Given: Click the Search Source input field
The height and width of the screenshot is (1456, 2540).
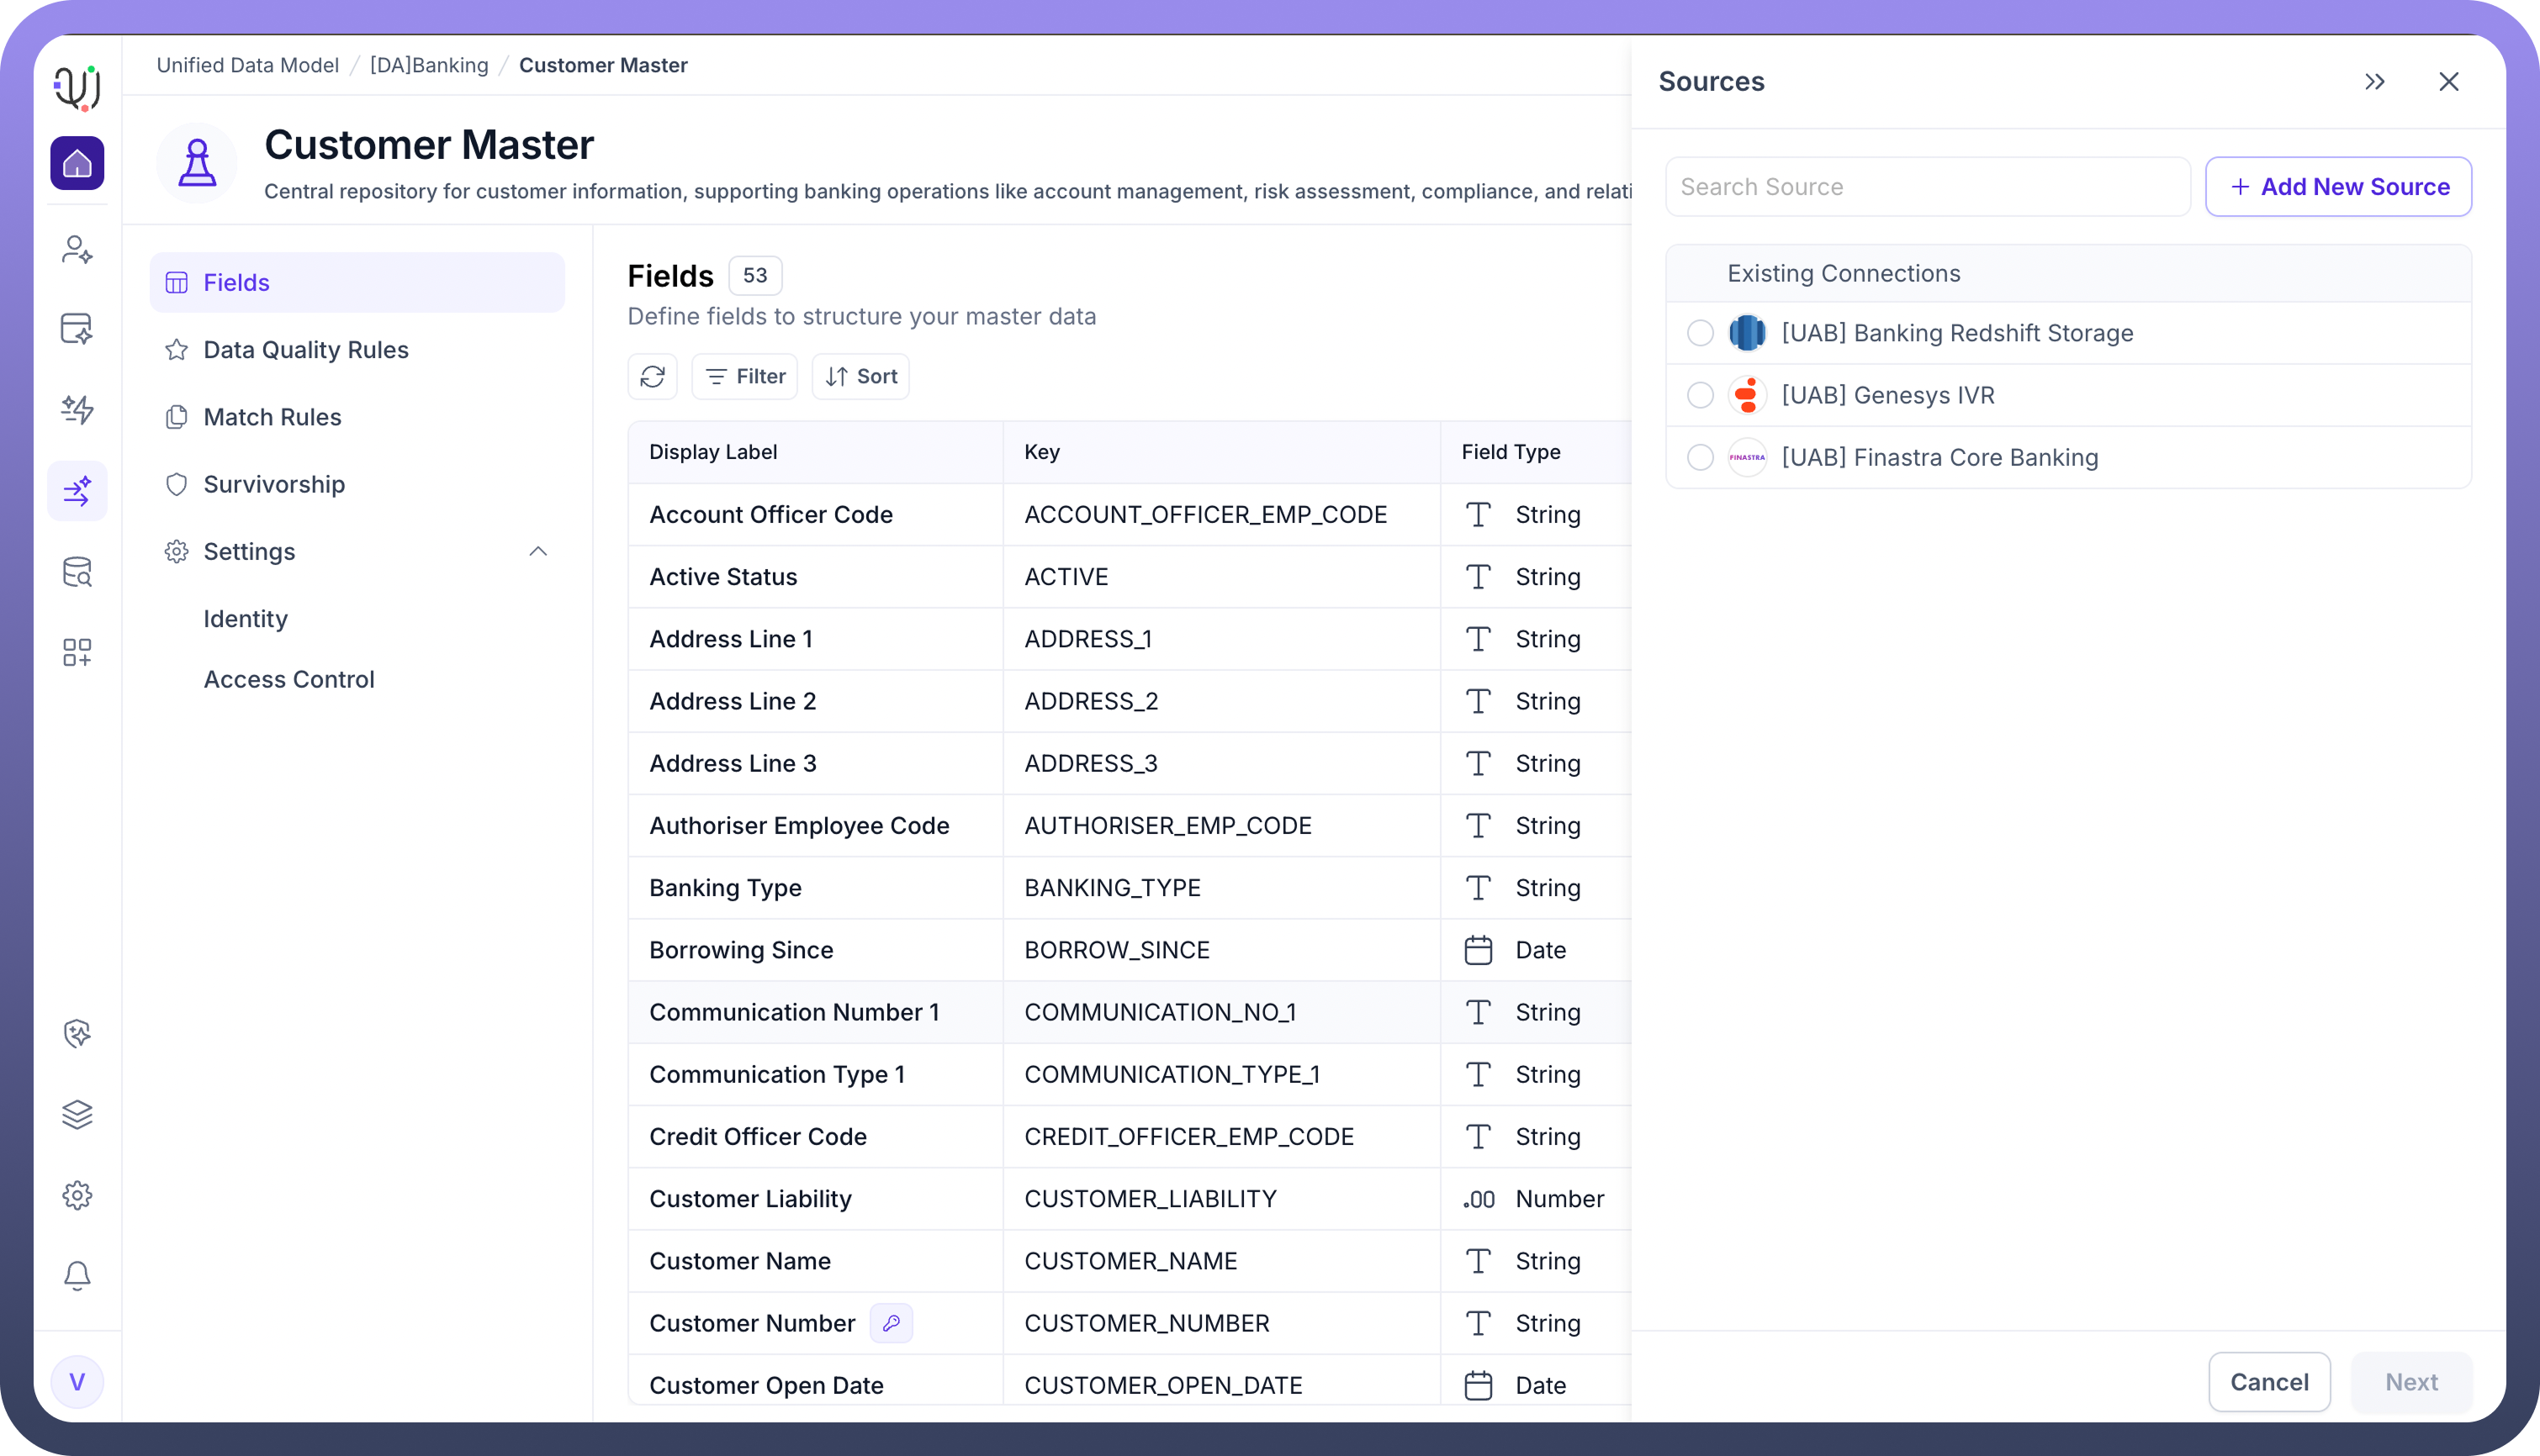Looking at the screenshot, I should point(1926,187).
